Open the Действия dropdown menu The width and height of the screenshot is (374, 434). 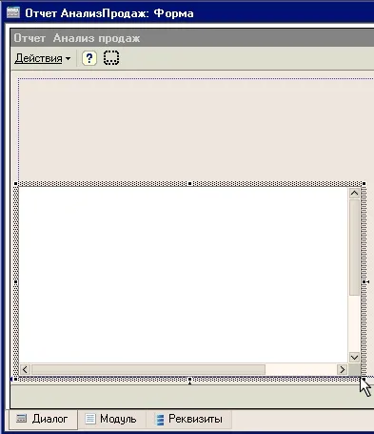click(43, 58)
